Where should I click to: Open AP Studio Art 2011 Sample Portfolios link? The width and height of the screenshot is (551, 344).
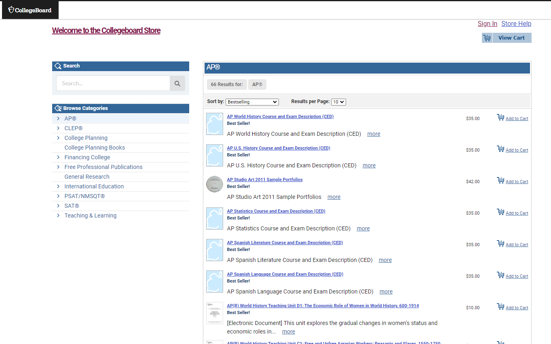click(265, 179)
